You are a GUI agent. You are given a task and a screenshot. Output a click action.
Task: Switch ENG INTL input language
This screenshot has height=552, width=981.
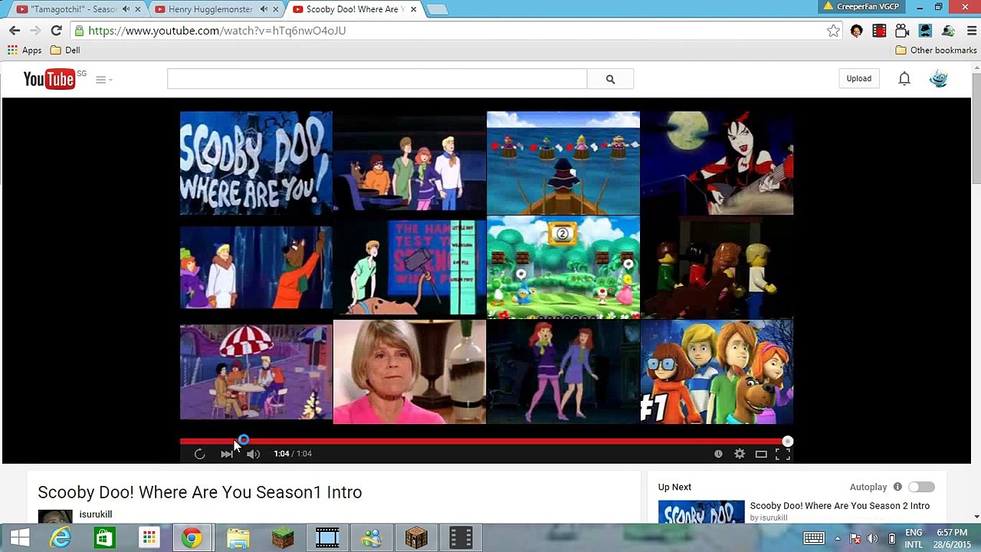[x=914, y=538]
